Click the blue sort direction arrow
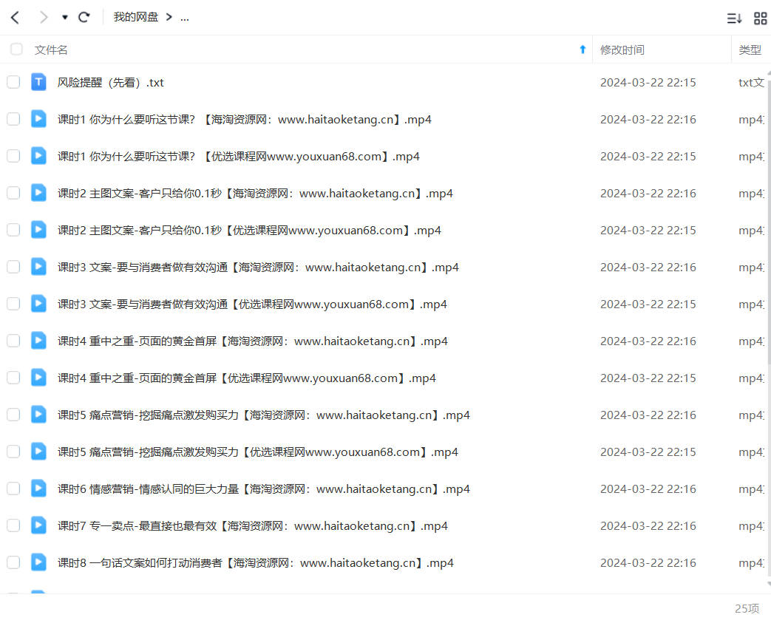This screenshot has height=623, width=771. coord(583,50)
